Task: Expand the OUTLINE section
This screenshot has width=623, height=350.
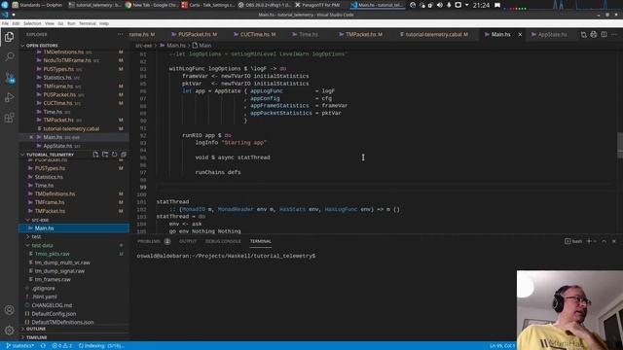Action: coord(36,329)
